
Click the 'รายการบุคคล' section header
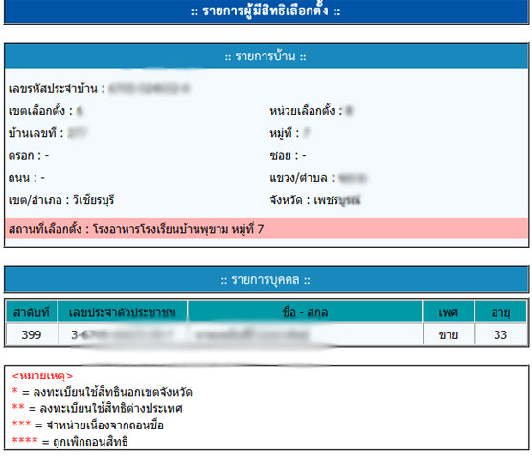click(x=266, y=280)
